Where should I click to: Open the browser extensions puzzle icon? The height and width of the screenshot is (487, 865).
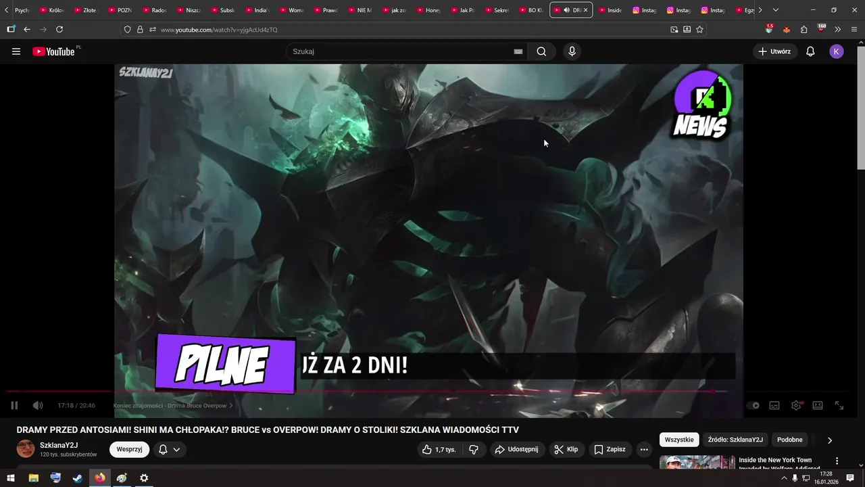[804, 29]
